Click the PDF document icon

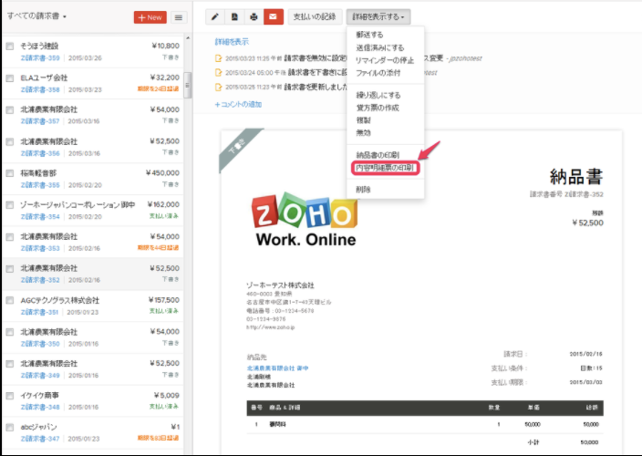coord(234,16)
